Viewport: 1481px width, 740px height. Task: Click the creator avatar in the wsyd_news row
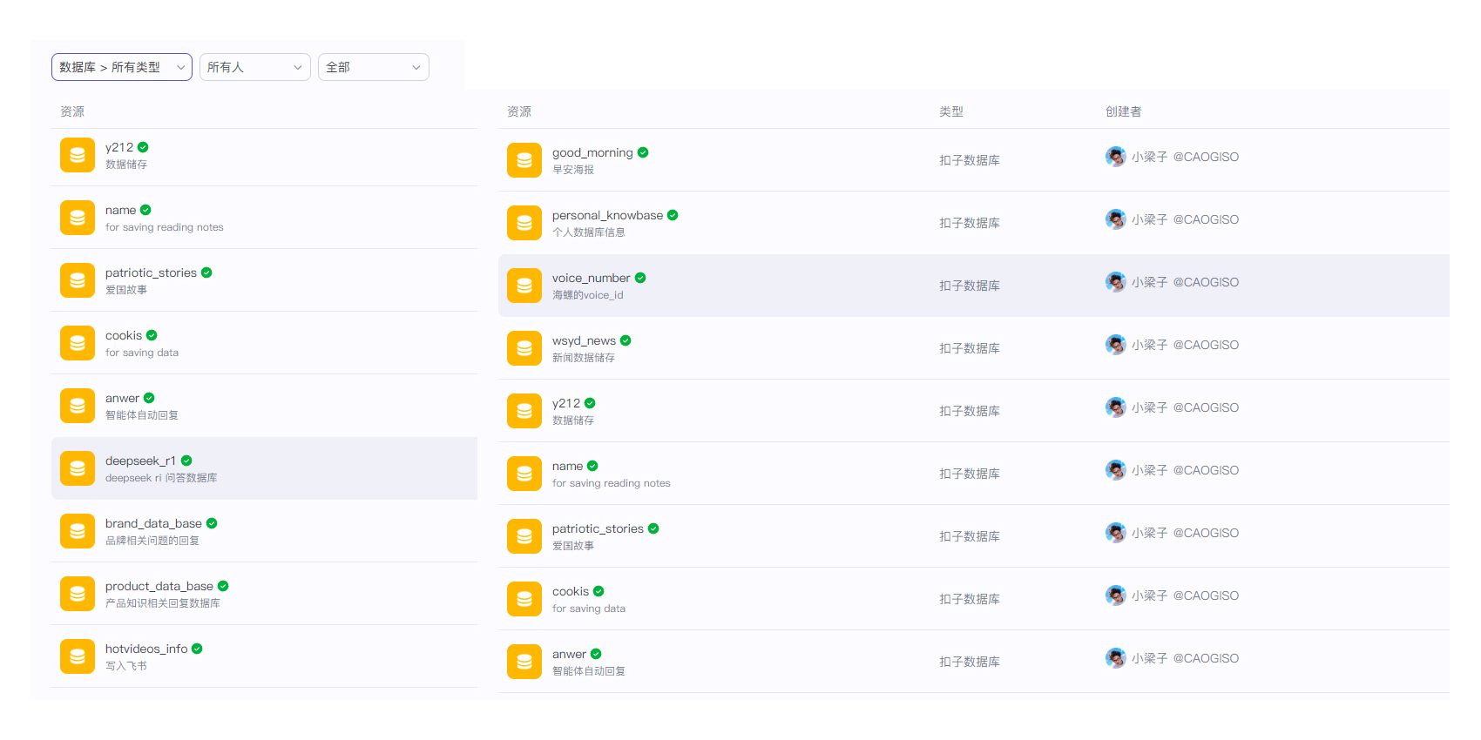[x=1115, y=345]
